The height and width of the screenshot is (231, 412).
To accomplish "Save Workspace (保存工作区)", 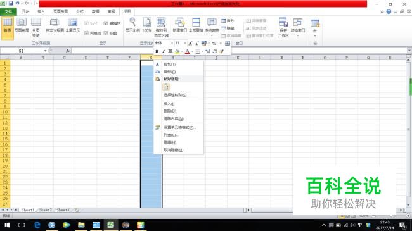I will click(283, 27).
